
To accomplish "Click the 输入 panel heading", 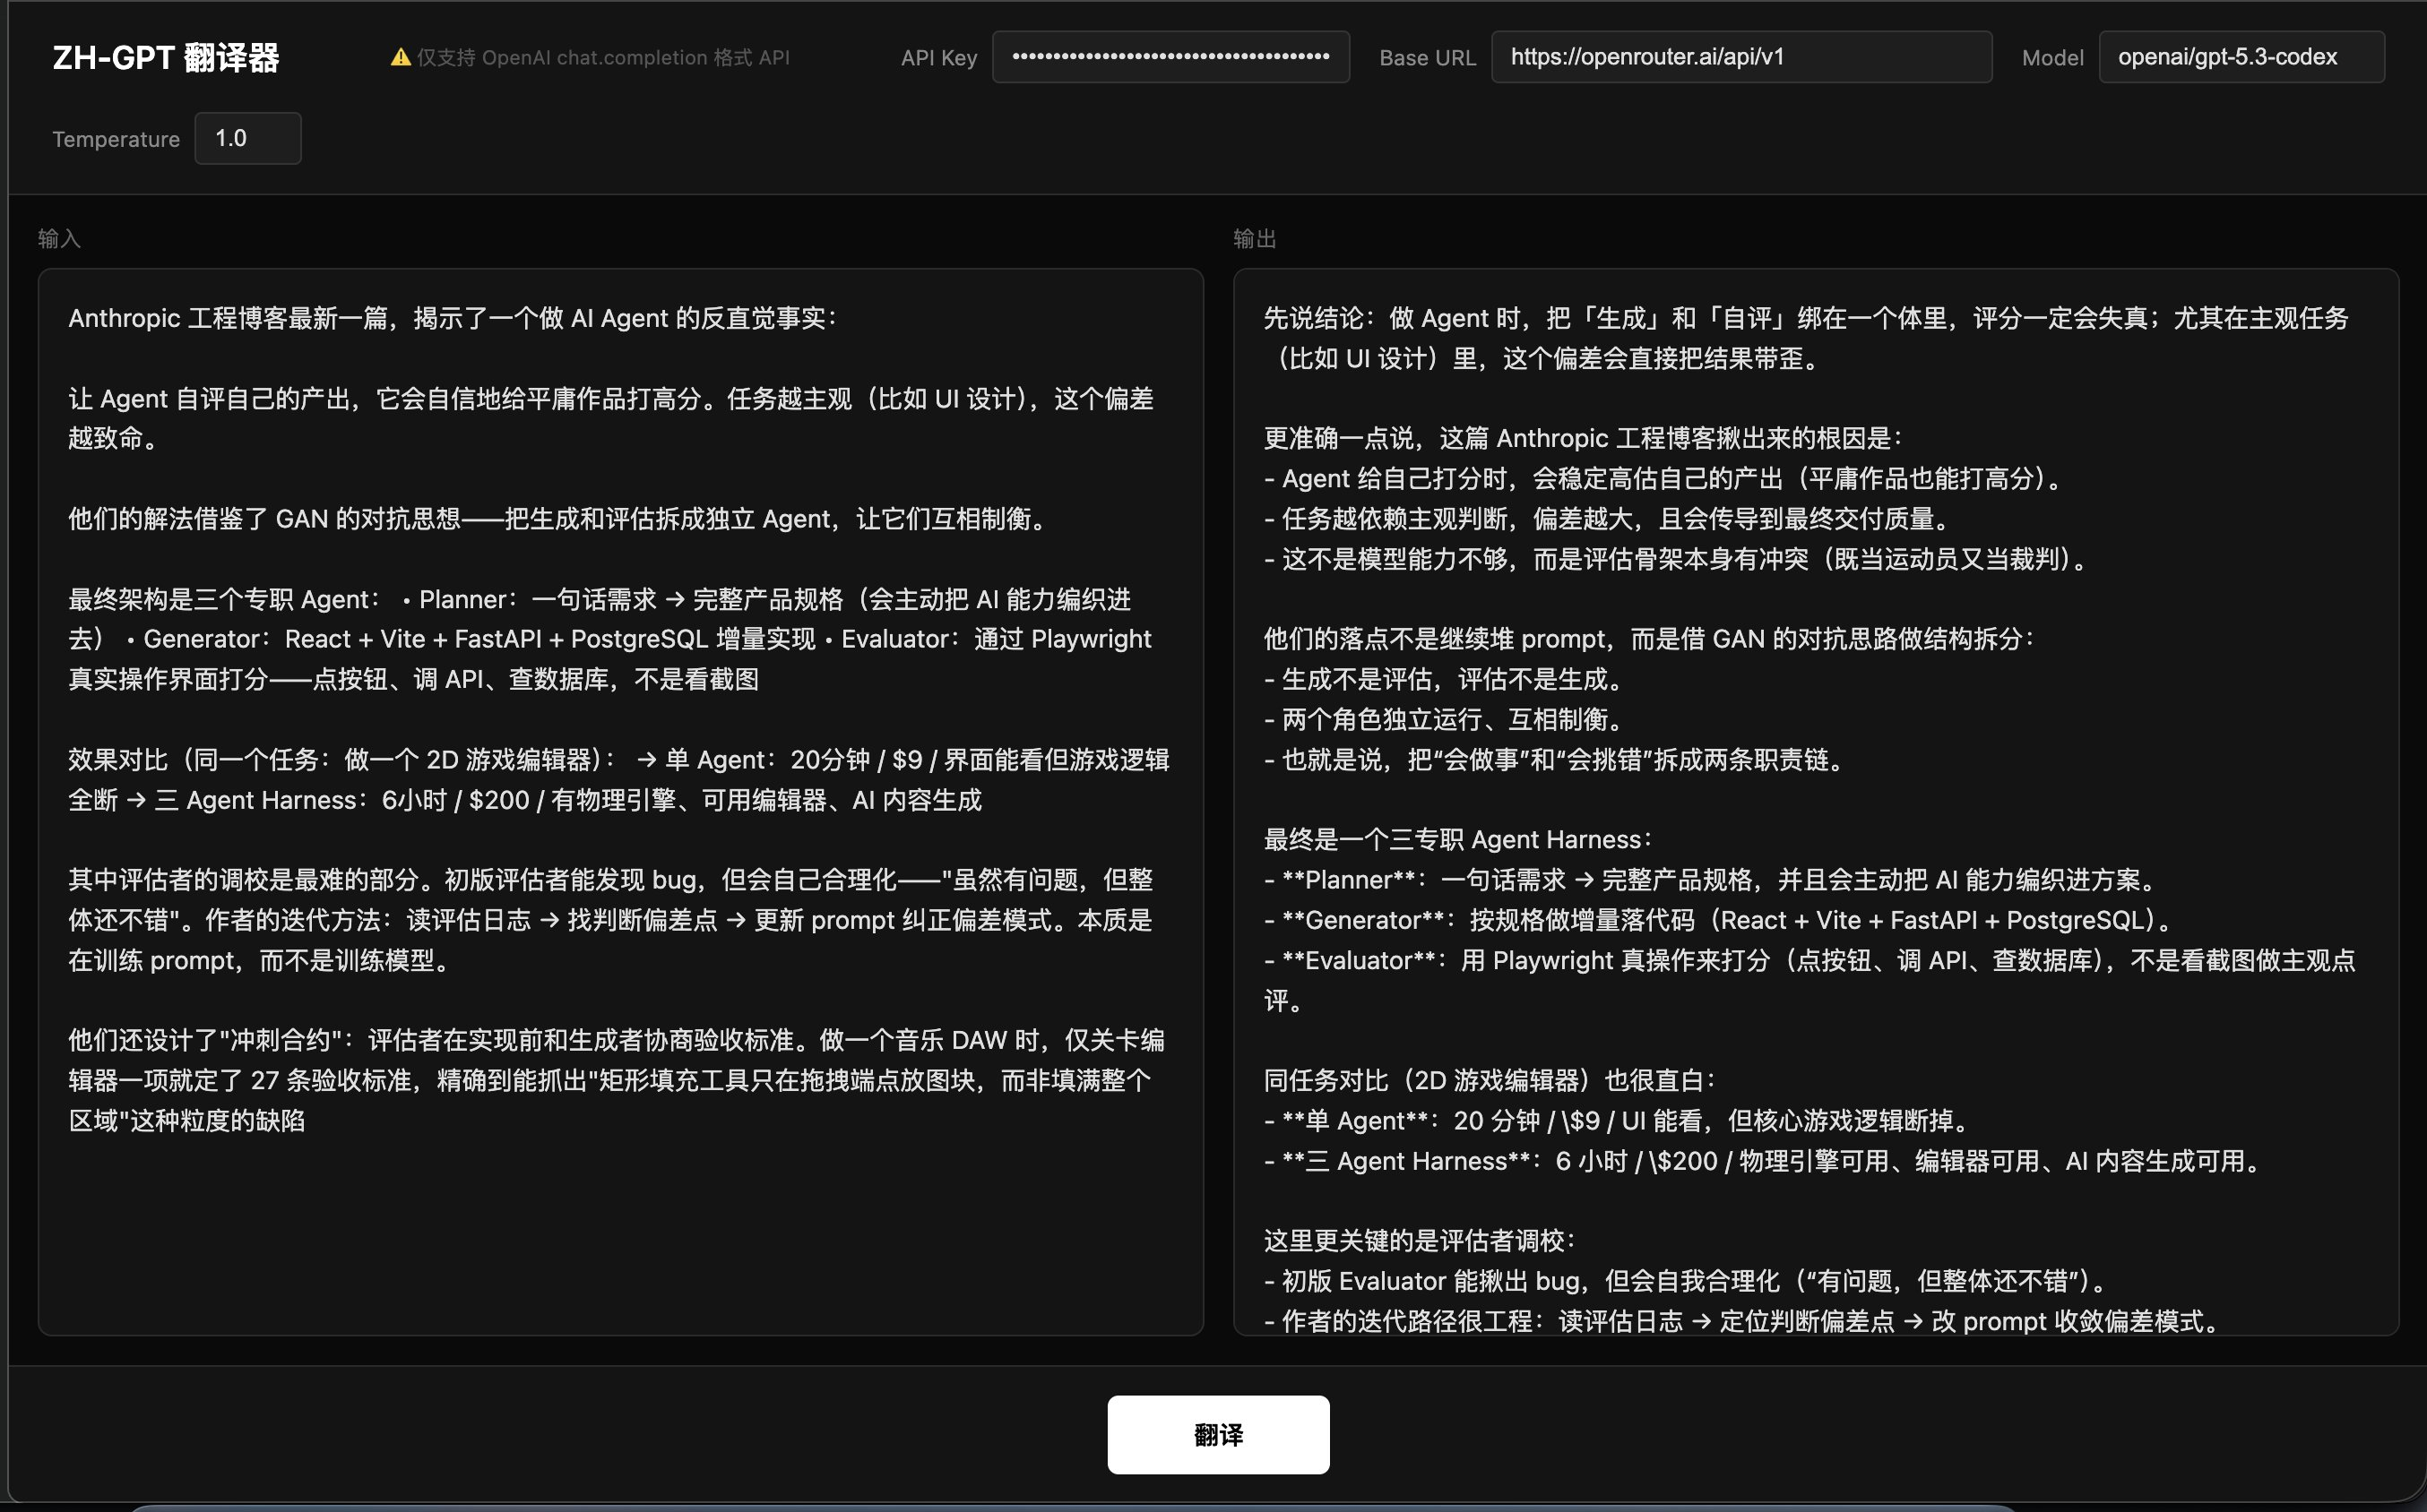I will pos(59,238).
